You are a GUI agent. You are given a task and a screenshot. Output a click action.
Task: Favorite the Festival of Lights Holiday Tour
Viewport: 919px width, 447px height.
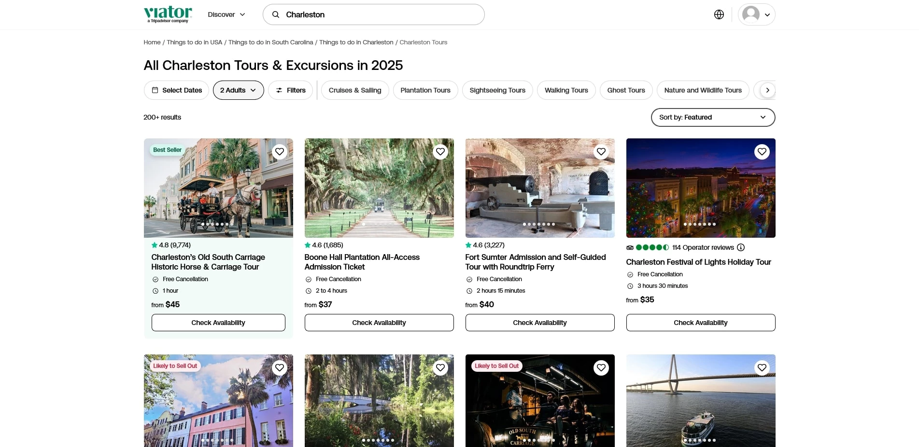[x=762, y=152]
